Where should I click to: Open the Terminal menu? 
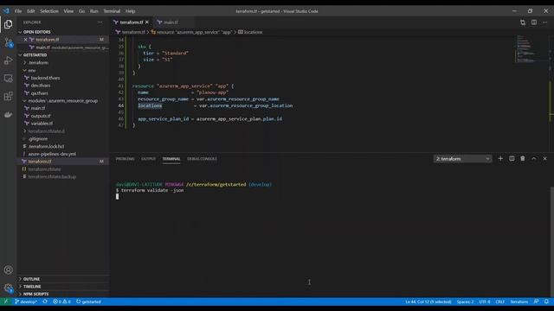(112, 11)
